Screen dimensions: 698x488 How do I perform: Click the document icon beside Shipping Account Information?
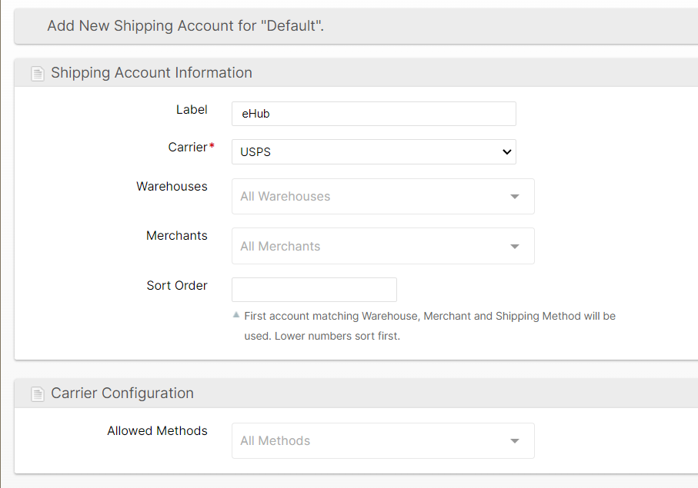(x=37, y=74)
